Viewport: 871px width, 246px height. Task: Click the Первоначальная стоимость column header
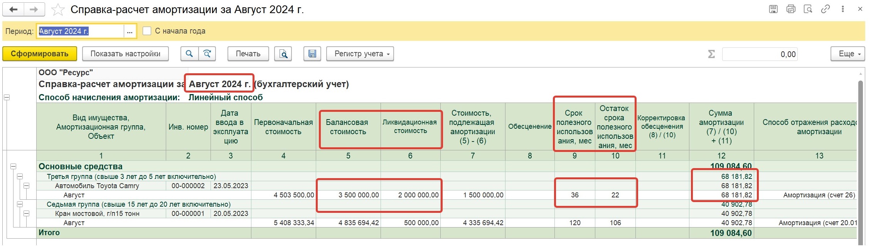click(x=283, y=127)
